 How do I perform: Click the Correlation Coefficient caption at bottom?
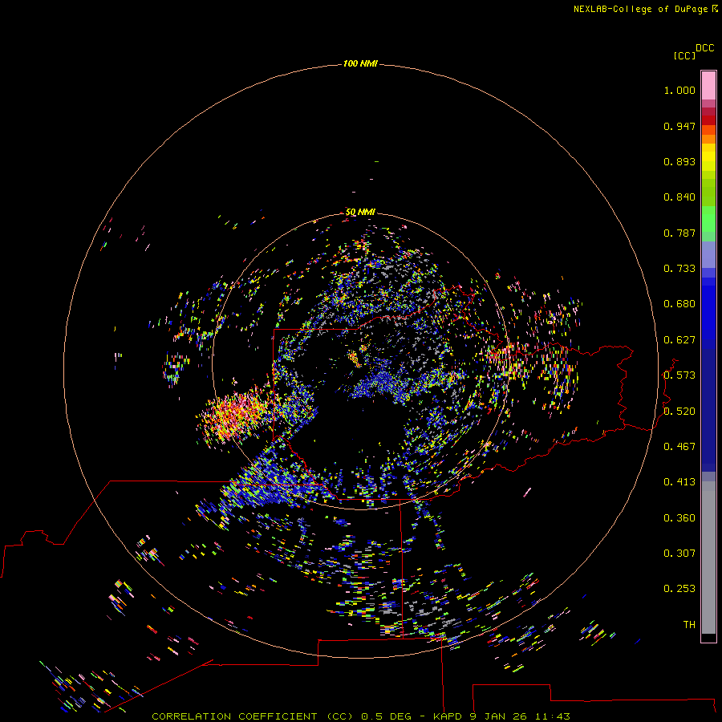(x=360, y=716)
